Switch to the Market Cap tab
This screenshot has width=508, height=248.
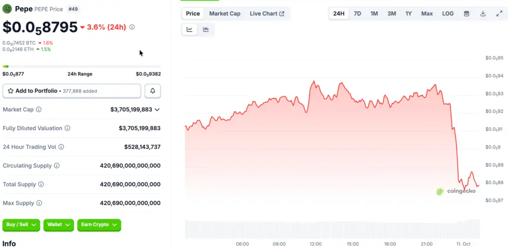[x=225, y=13]
